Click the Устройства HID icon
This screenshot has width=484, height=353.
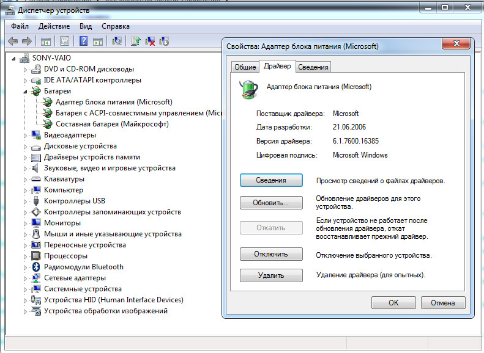click(36, 300)
